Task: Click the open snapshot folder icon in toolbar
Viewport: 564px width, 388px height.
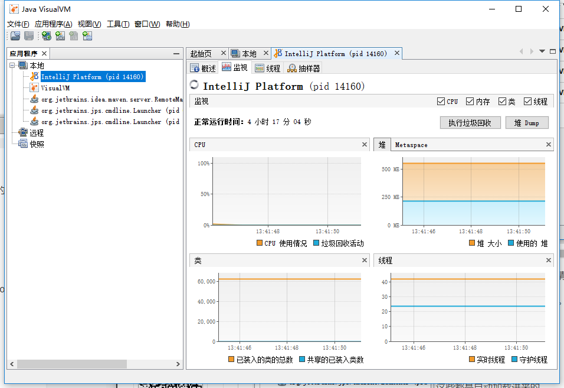Action: pos(15,36)
